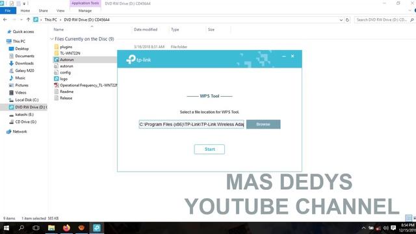
Task: Open Desktop in navigation pane
Action: click(x=21, y=49)
